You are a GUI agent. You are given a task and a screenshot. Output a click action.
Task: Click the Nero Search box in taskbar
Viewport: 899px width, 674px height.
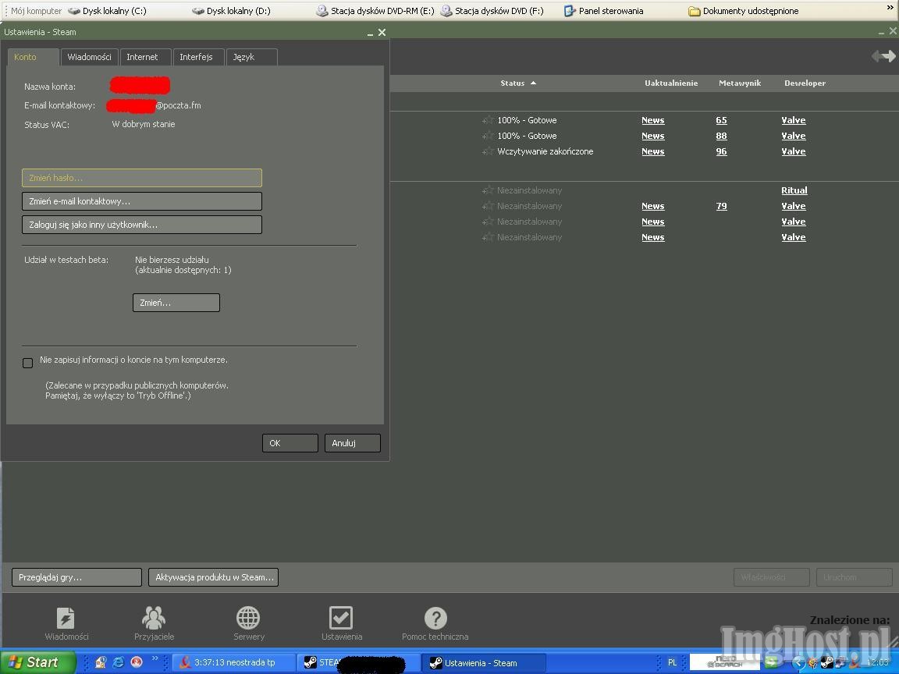pyautogui.click(x=725, y=662)
